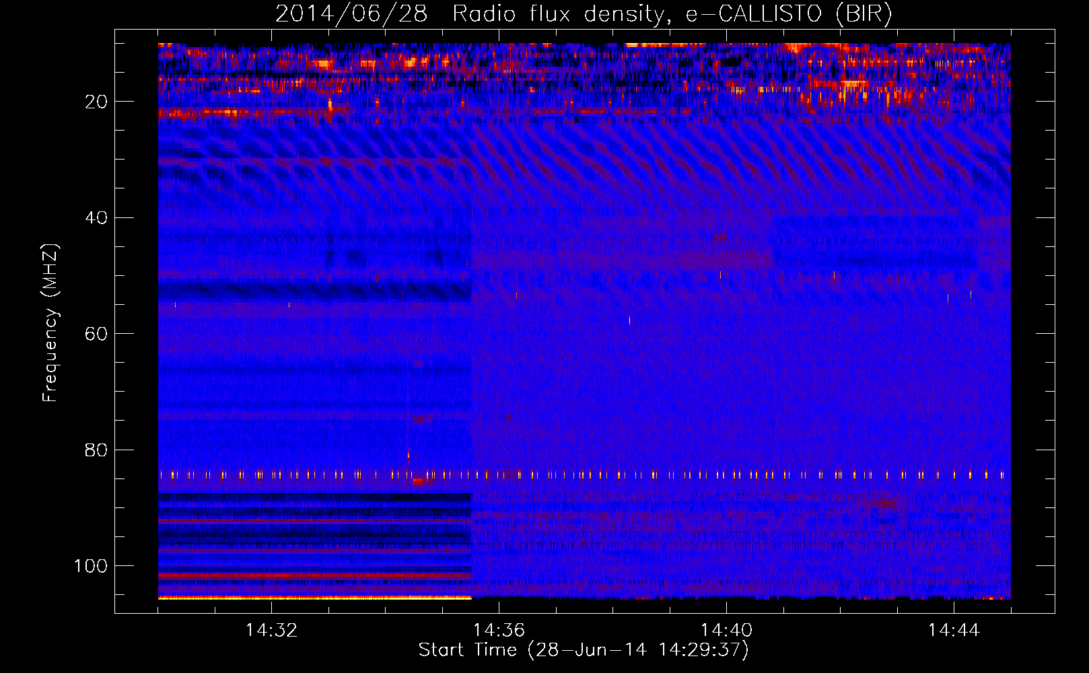Click the "Frequency (MHZ)" axis label
Screen dimensions: 1089x673
[x=50, y=322]
